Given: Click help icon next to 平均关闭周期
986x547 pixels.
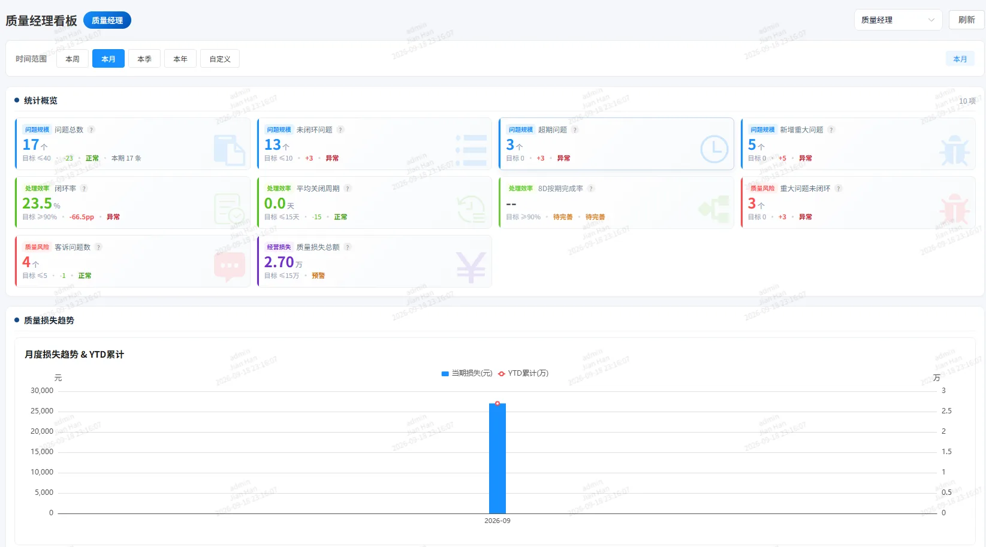Looking at the screenshot, I should [348, 189].
